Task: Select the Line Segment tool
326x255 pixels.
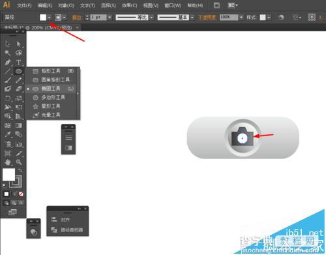Action: coord(8,71)
